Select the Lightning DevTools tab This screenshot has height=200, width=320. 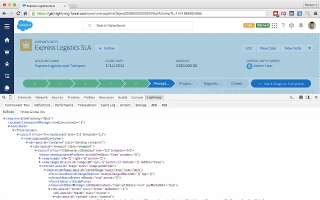pyautogui.click(x=154, y=97)
